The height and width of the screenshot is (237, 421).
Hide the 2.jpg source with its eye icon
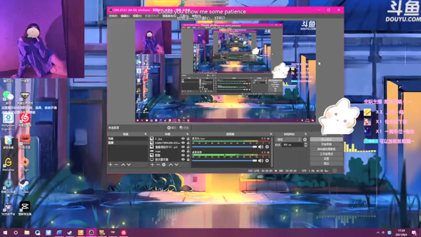point(183,139)
